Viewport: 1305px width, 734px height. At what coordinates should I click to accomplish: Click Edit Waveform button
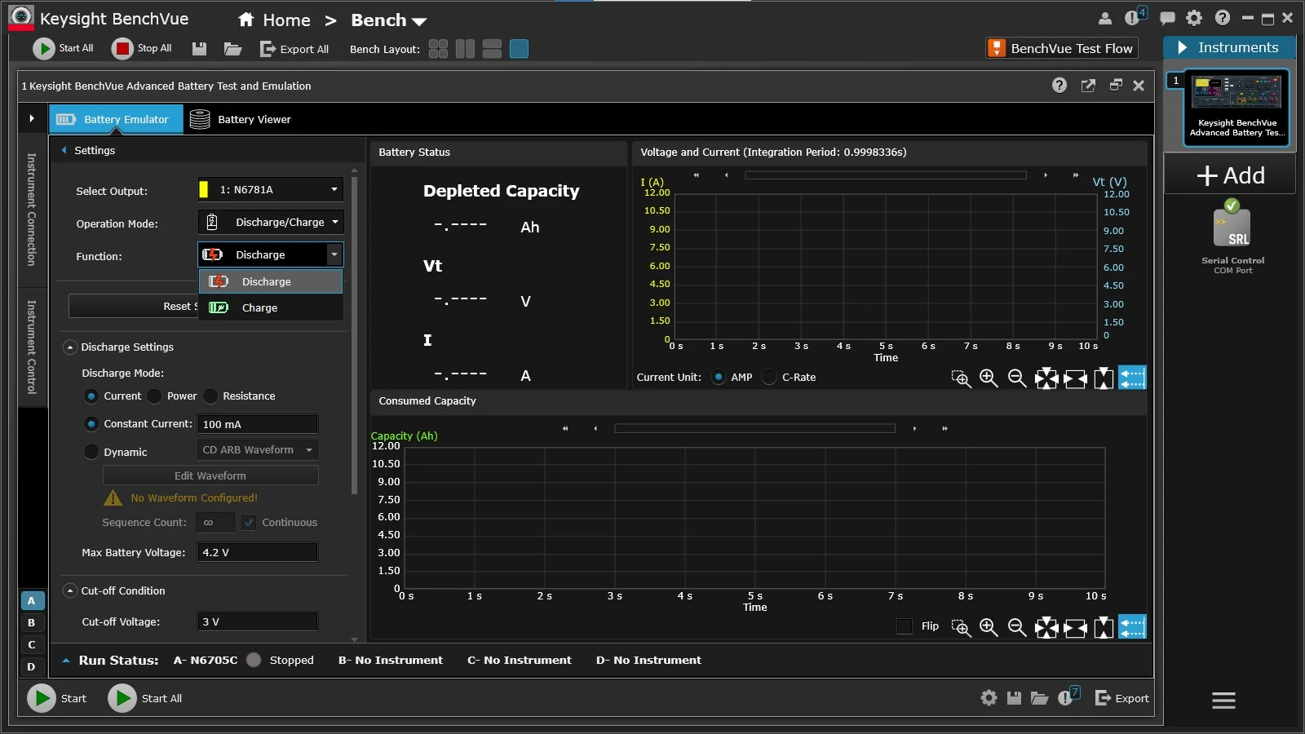click(x=210, y=475)
